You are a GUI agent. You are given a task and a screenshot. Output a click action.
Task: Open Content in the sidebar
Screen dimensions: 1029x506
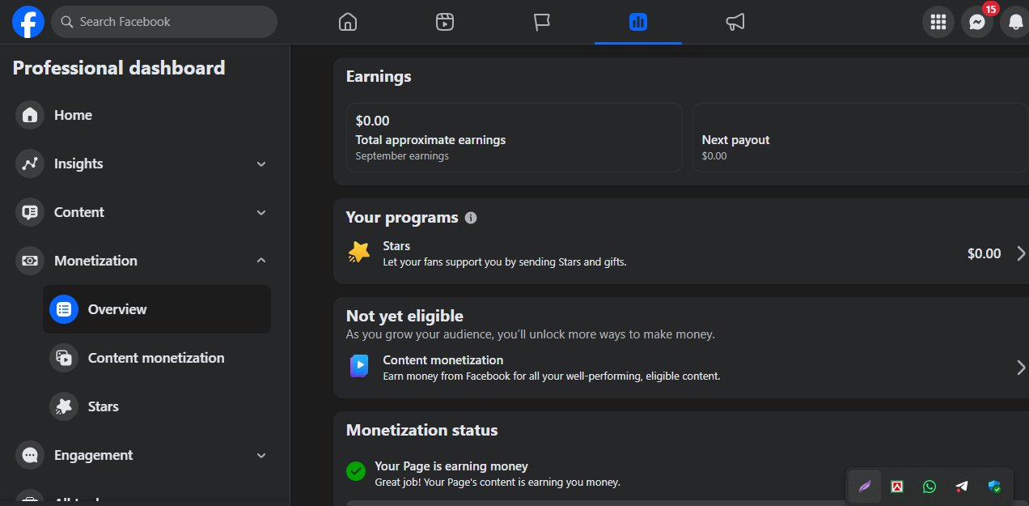(x=143, y=212)
